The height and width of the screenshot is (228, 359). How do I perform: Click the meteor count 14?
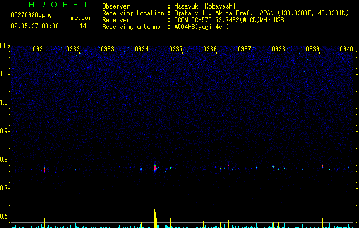[x=83, y=26]
